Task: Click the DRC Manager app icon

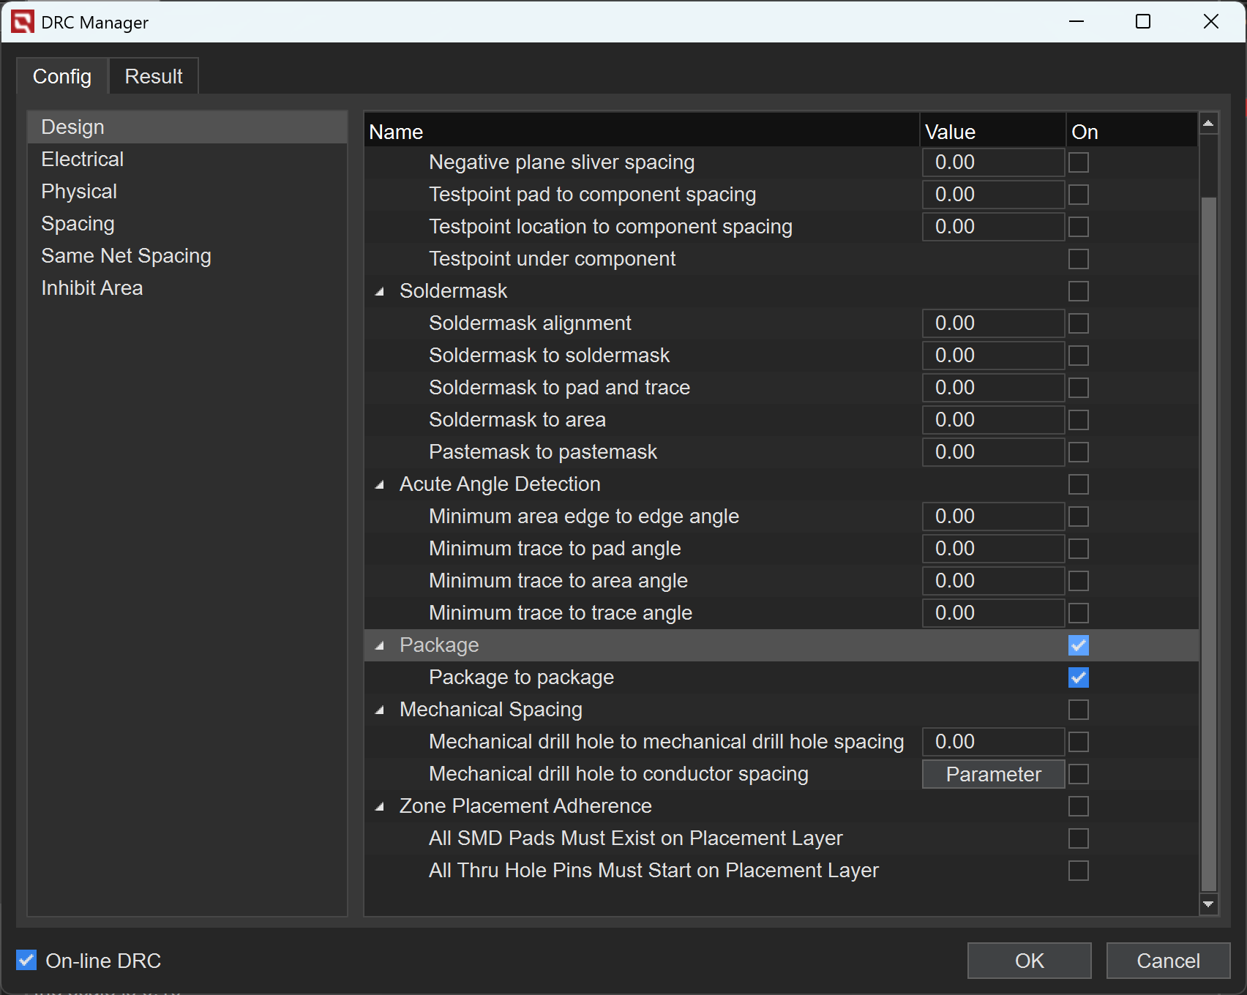Action: click(23, 22)
